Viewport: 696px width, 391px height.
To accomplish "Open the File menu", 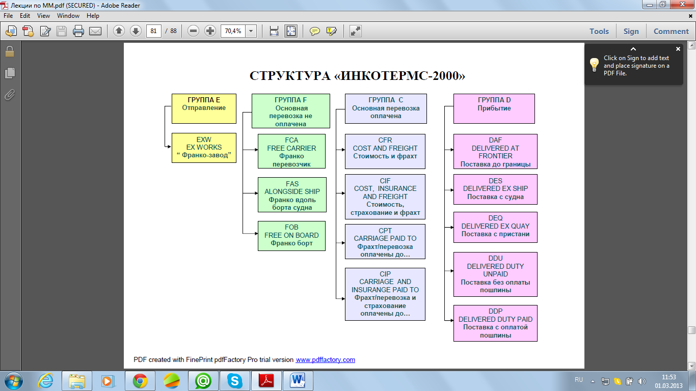I will pos(8,16).
